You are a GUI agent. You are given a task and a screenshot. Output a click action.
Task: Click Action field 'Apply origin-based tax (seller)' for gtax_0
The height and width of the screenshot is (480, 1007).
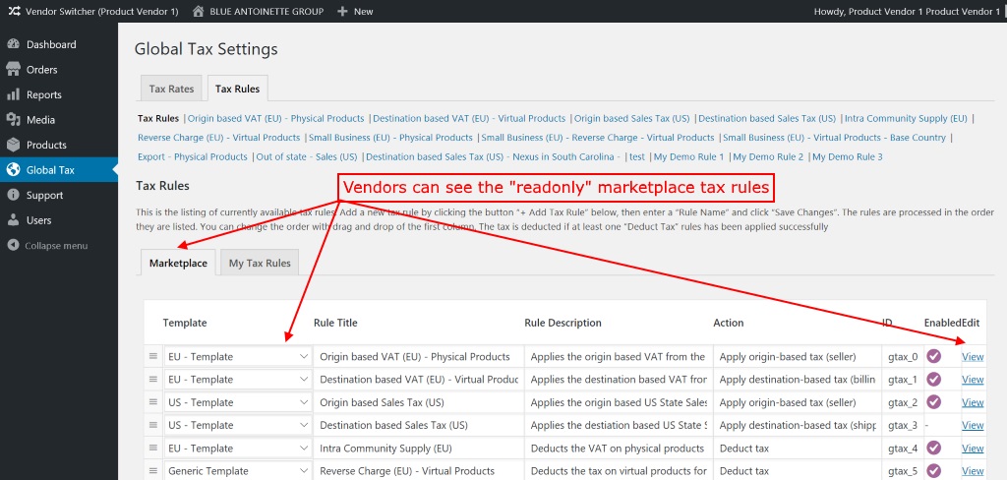[797, 357]
